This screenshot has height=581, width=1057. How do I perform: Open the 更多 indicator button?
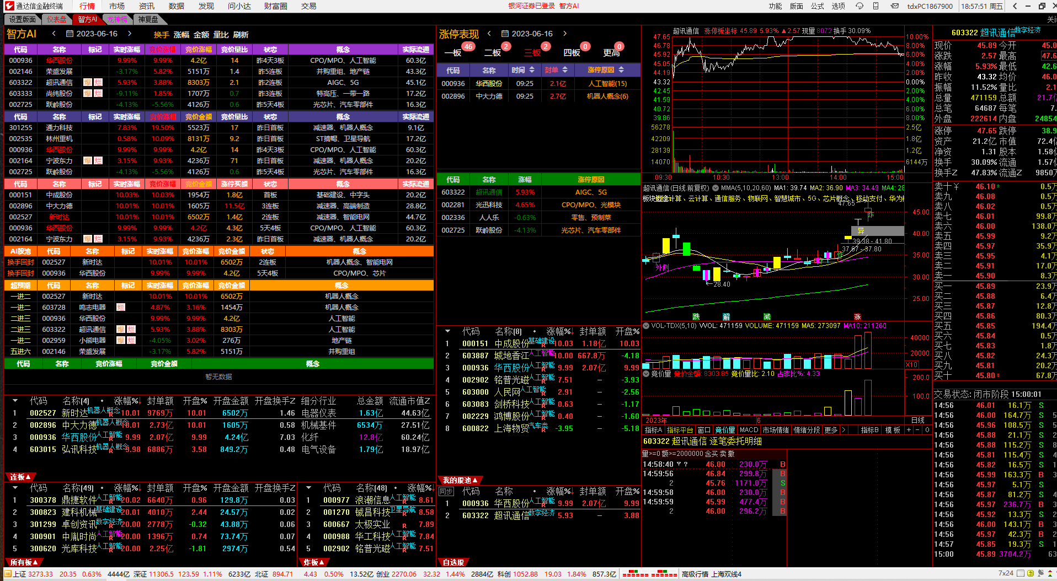tap(831, 430)
